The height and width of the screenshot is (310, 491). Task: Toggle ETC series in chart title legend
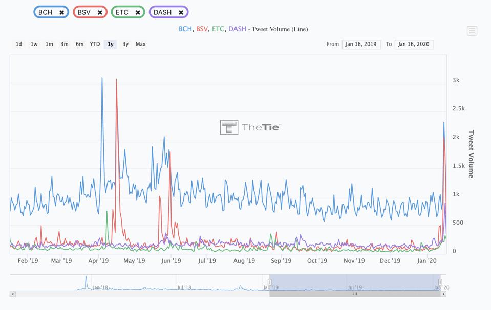[218, 29]
